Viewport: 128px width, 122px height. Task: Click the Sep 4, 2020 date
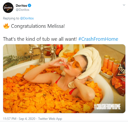click(x=27, y=119)
